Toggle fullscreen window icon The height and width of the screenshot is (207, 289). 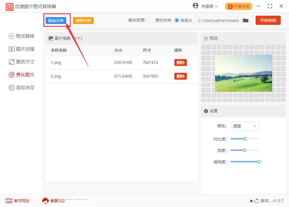coord(270,6)
